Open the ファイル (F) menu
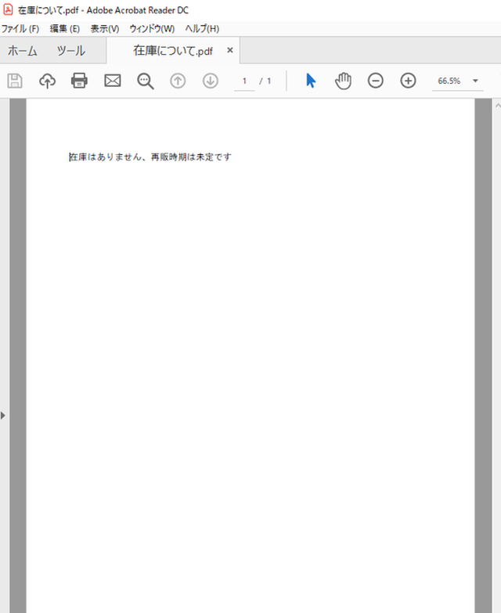 [x=20, y=28]
